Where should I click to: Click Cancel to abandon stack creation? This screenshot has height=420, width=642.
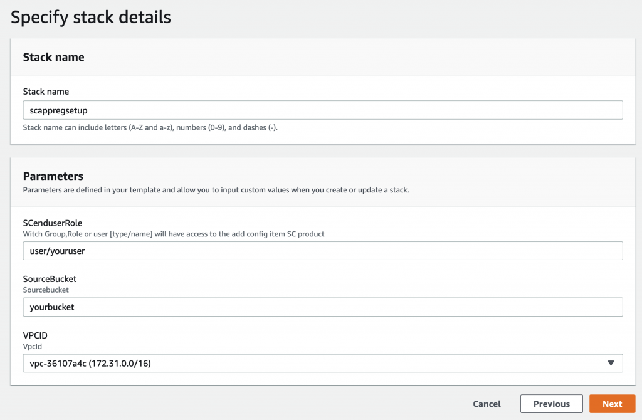point(487,404)
